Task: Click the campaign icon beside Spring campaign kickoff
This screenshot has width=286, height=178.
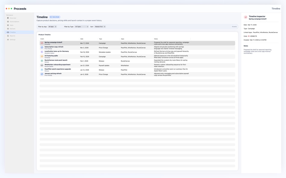Action: (41, 43)
